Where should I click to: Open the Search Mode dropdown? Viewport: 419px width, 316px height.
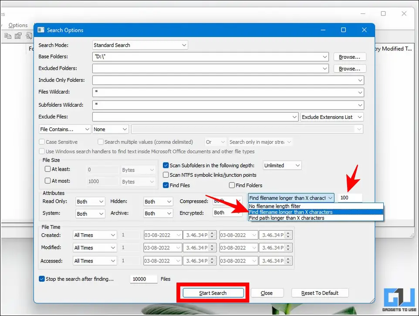[x=140, y=45]
